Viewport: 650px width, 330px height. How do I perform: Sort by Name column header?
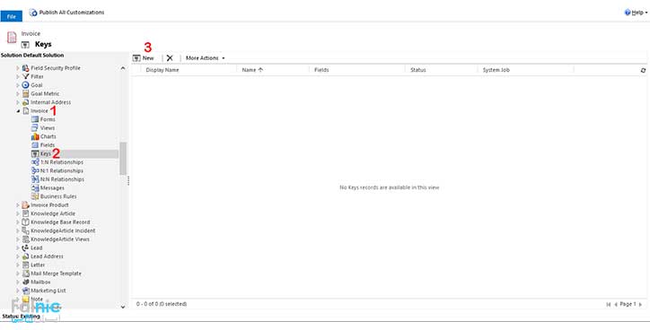[252, 70]
